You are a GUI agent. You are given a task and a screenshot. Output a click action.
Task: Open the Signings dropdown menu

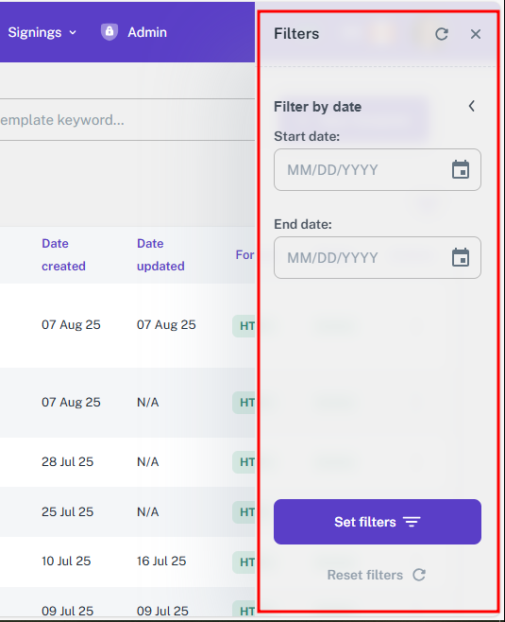[x=42, y=32]
